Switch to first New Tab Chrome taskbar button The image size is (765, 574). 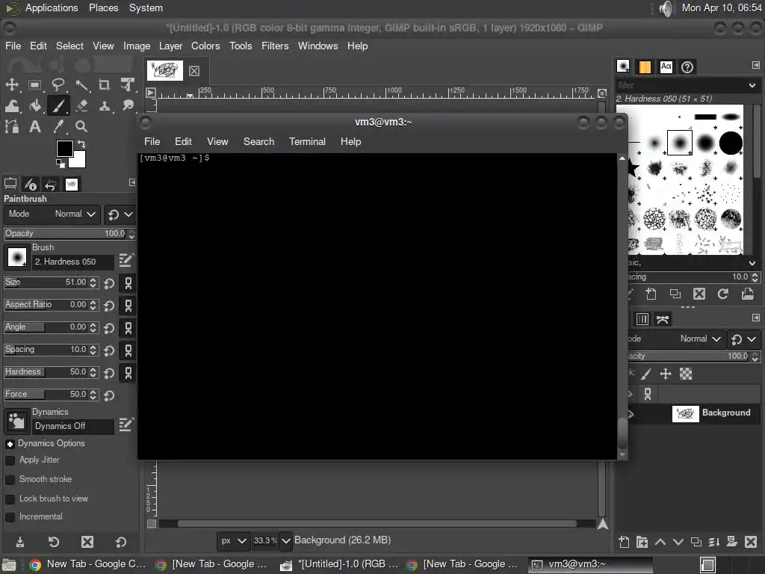pyautogui.click(x=88, y=564)
